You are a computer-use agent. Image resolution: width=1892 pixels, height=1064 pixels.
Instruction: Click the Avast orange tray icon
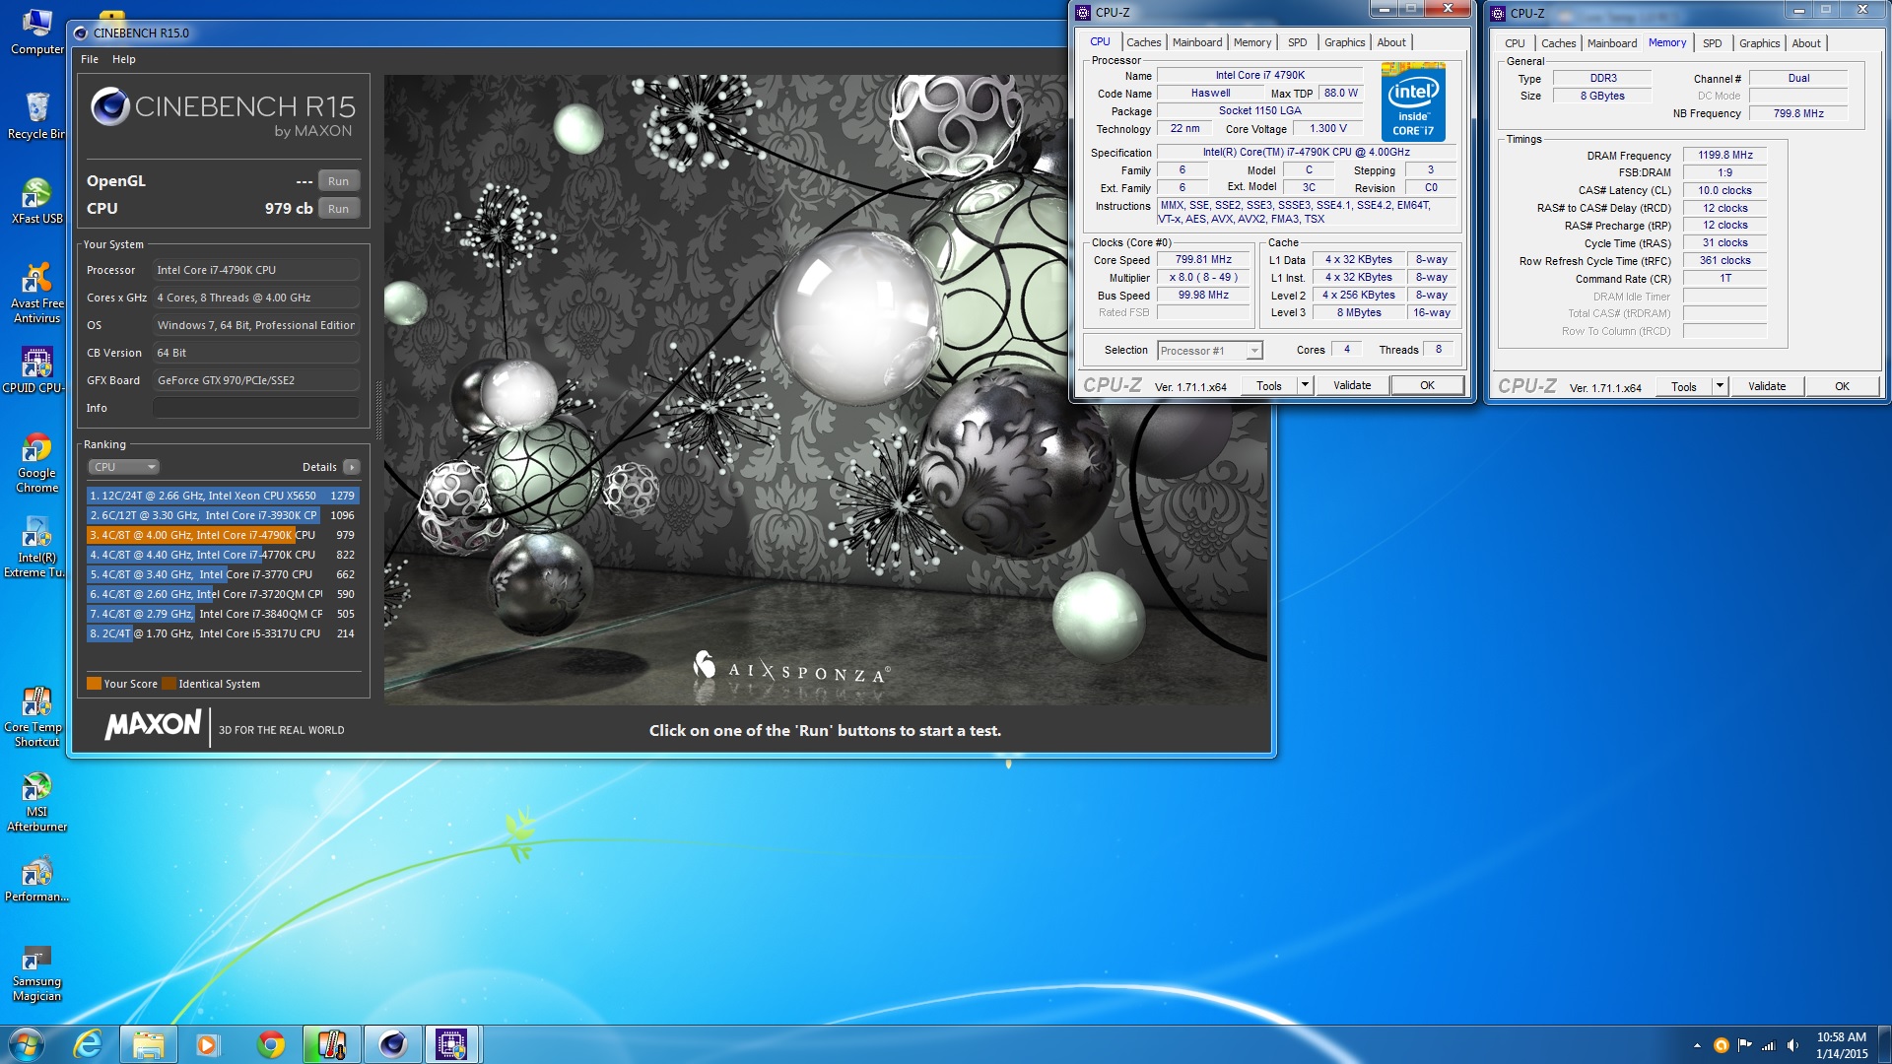pyautogui.click(x=1722, y=1045)
